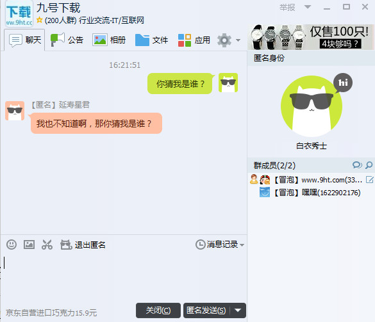Click the green cat avatar on sent message

(x=228, y=83)
